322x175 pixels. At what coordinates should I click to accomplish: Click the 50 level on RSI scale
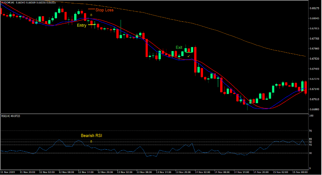pyautogui.click(x=311, y=142)
